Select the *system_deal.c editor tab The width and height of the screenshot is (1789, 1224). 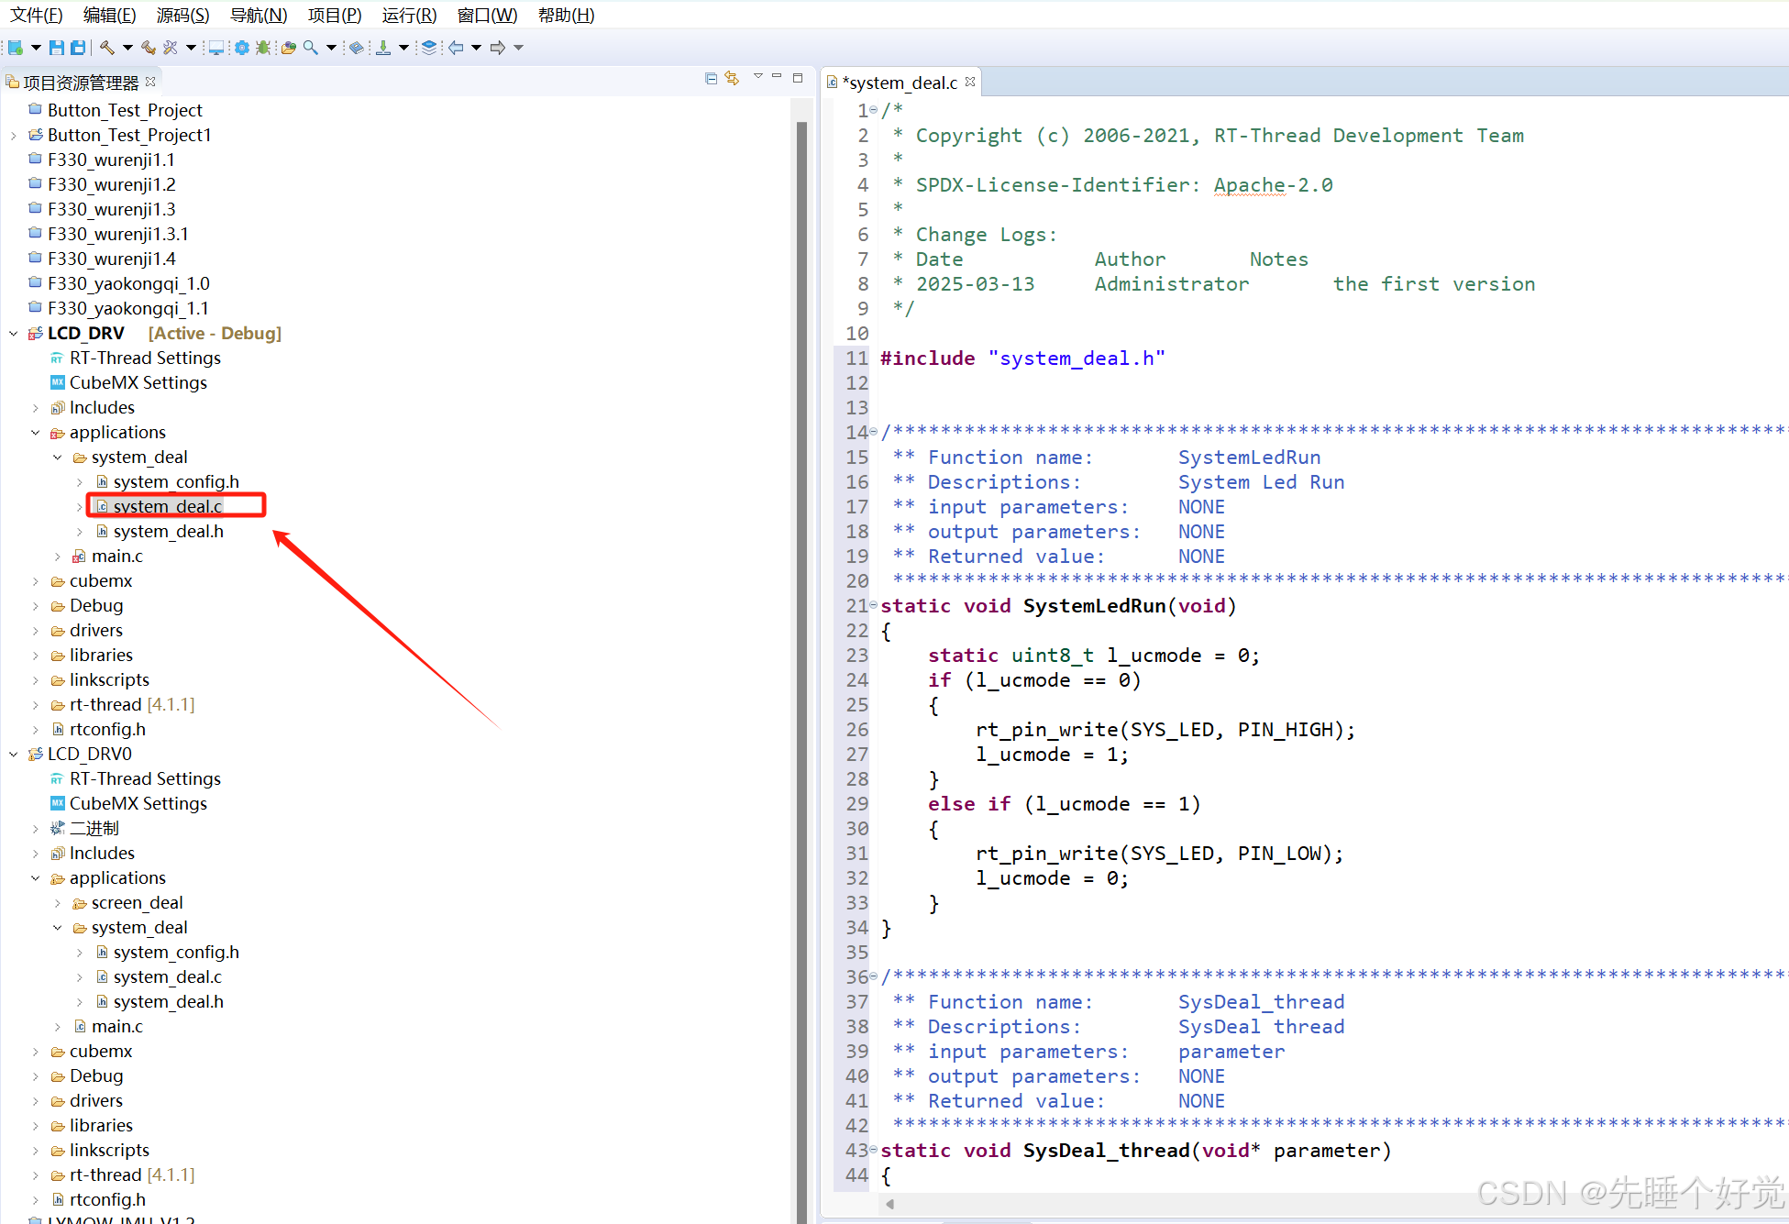[900, 83]
